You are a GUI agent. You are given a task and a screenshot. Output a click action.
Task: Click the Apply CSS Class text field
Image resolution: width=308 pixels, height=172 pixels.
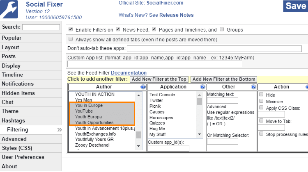pos(271,114)
